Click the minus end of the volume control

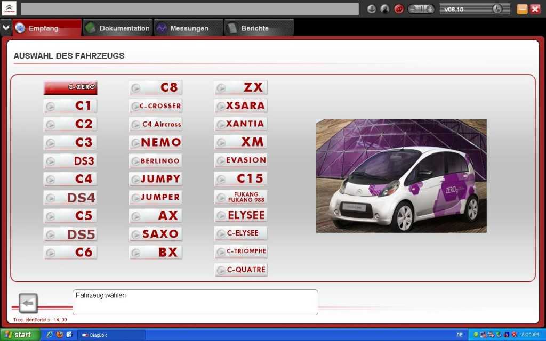coord(412,9)
